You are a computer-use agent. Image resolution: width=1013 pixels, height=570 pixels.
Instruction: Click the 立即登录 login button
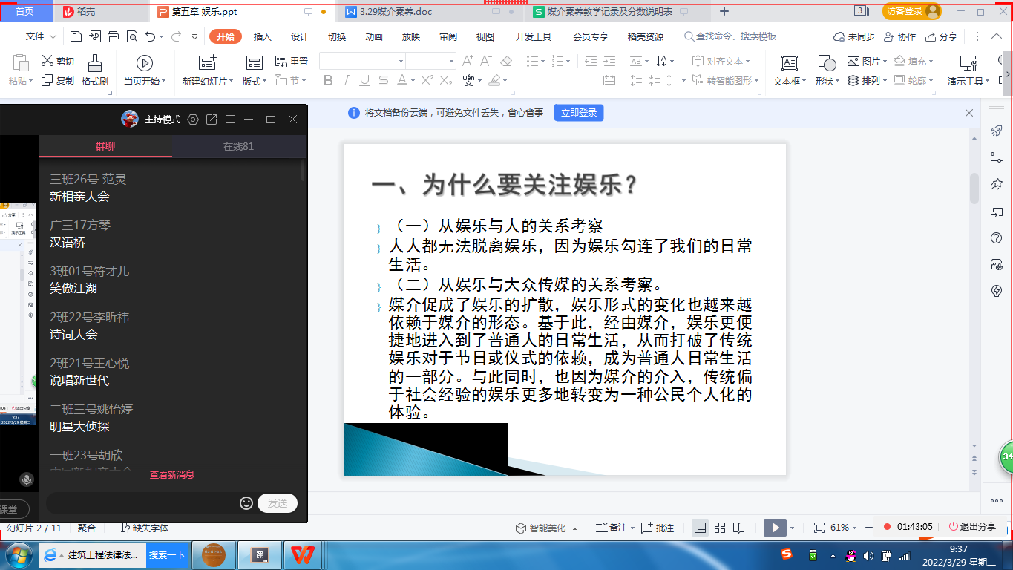[x=578, y=113]
